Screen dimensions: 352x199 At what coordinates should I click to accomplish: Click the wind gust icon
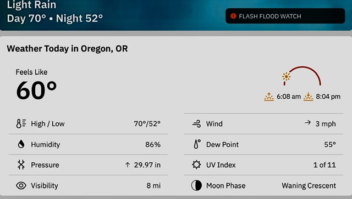point(197,124)
